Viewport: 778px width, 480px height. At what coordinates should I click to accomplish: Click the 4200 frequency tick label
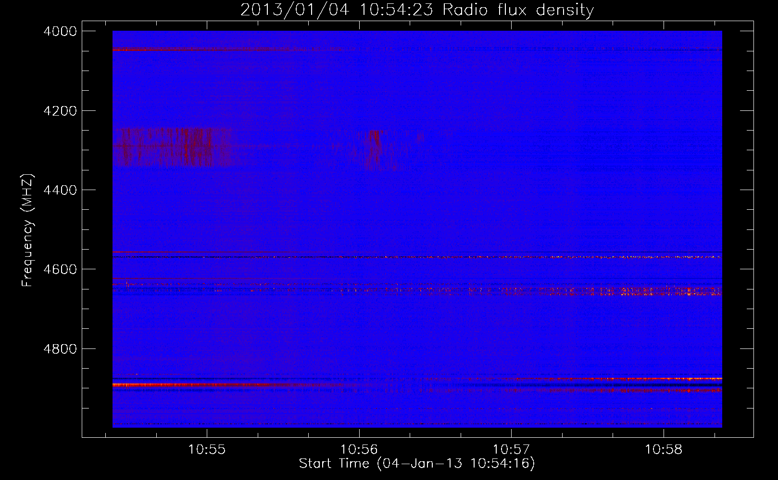[60, 111]
